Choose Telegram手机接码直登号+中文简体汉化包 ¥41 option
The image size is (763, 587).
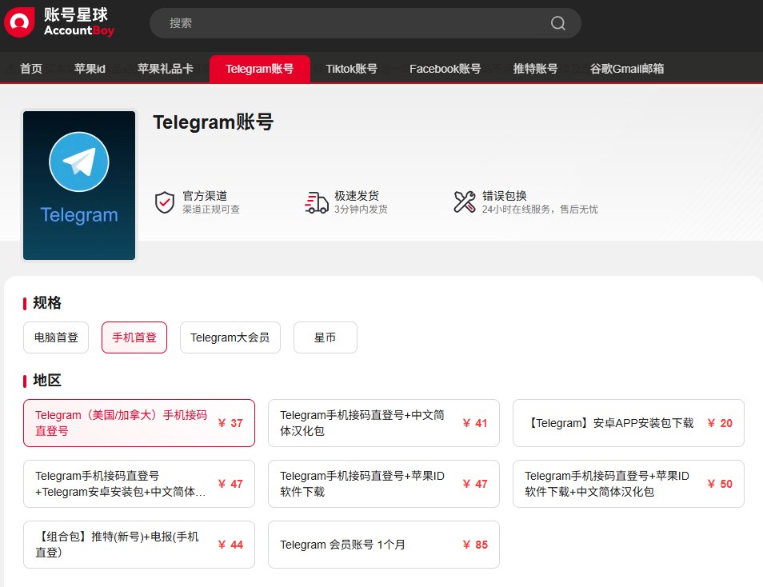point(384,423)
